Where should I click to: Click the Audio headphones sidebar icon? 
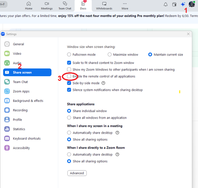coord(7,63)
